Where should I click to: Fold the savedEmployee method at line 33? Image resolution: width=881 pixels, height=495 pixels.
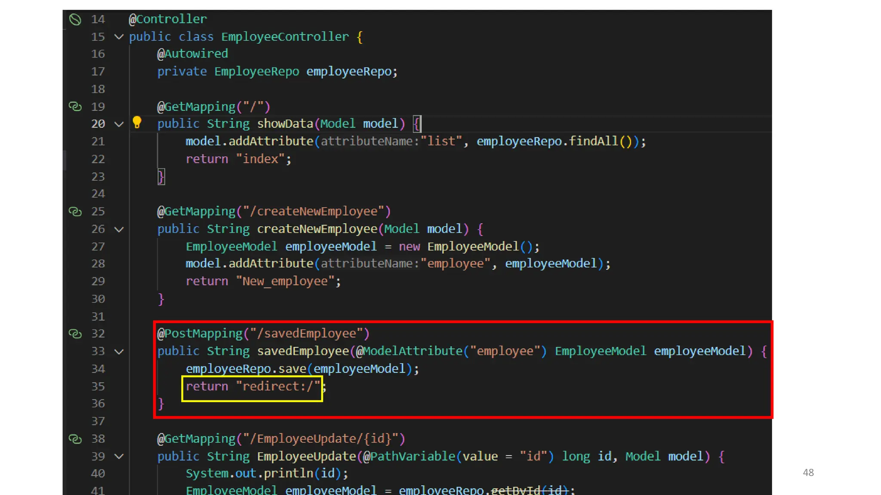[119, 351]
